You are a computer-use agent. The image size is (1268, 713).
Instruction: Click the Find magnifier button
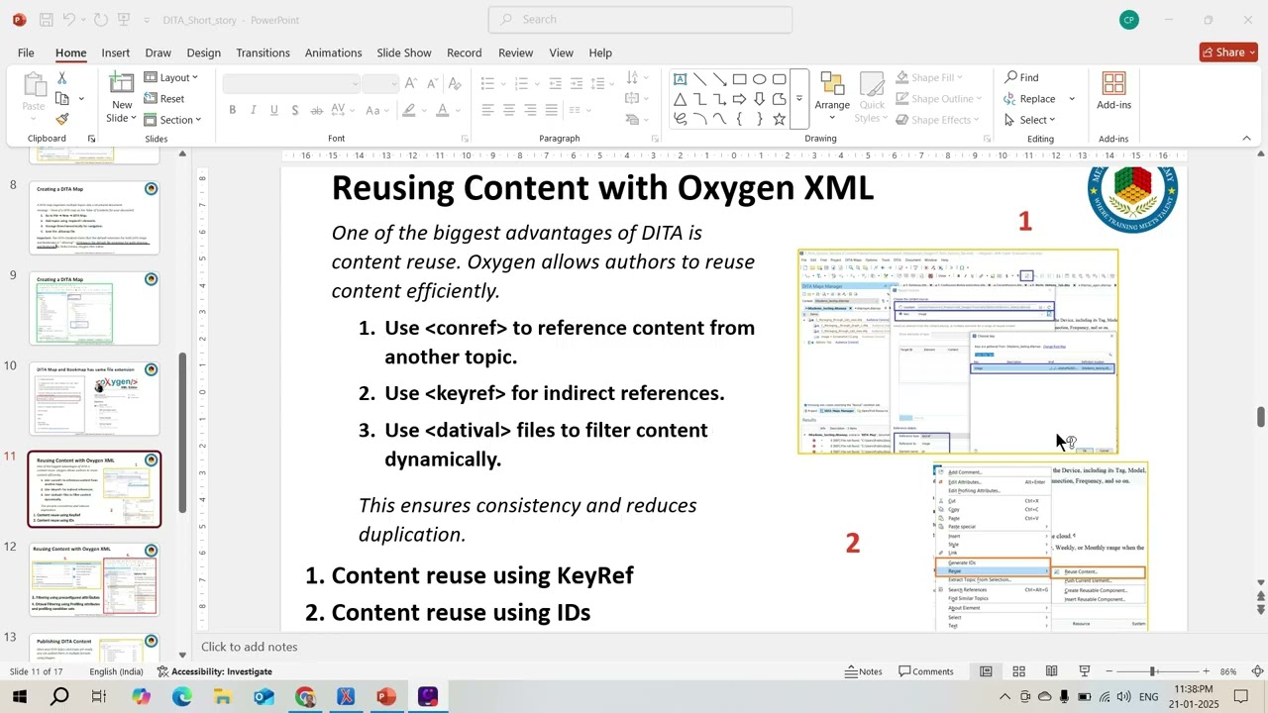pos(1021,77)
